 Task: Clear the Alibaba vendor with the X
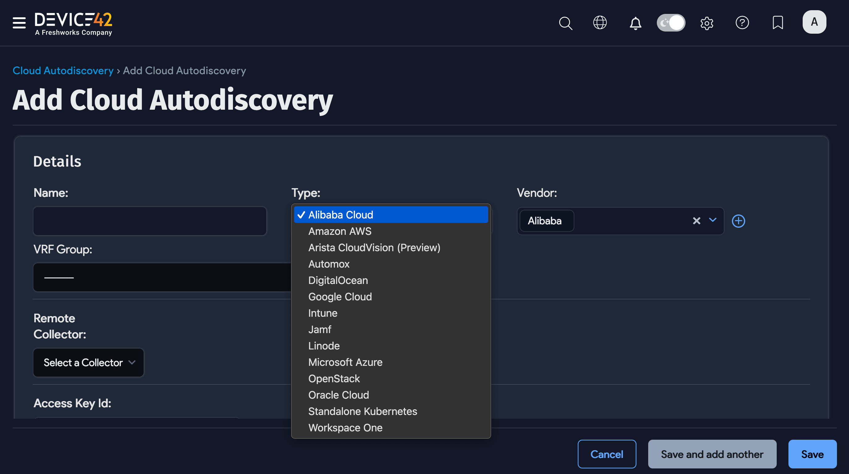pyautogui.click(x=696, y=221)
